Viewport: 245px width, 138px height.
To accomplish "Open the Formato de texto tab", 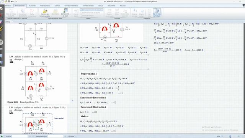I will click(88, 6).
